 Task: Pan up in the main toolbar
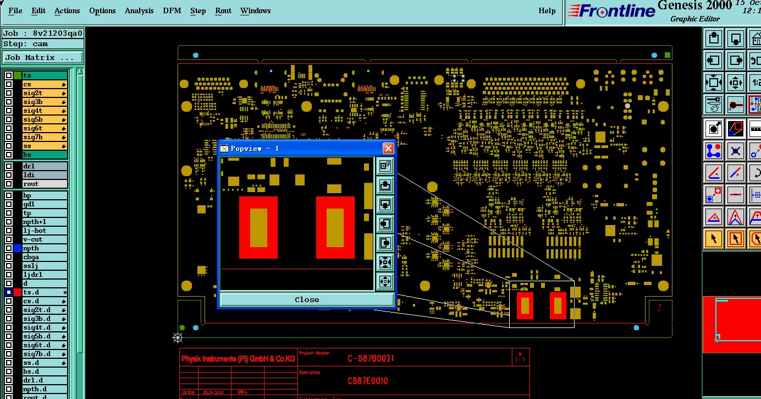pos(714,39)
